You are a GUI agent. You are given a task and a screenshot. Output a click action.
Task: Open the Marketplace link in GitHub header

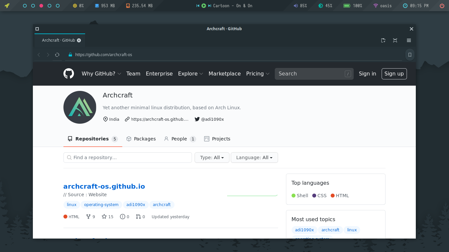click(225, 73)
